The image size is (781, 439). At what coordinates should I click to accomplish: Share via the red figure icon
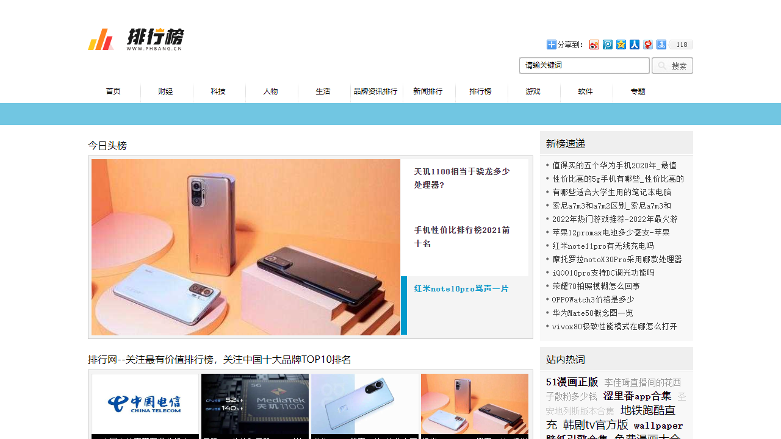point(648,45)
